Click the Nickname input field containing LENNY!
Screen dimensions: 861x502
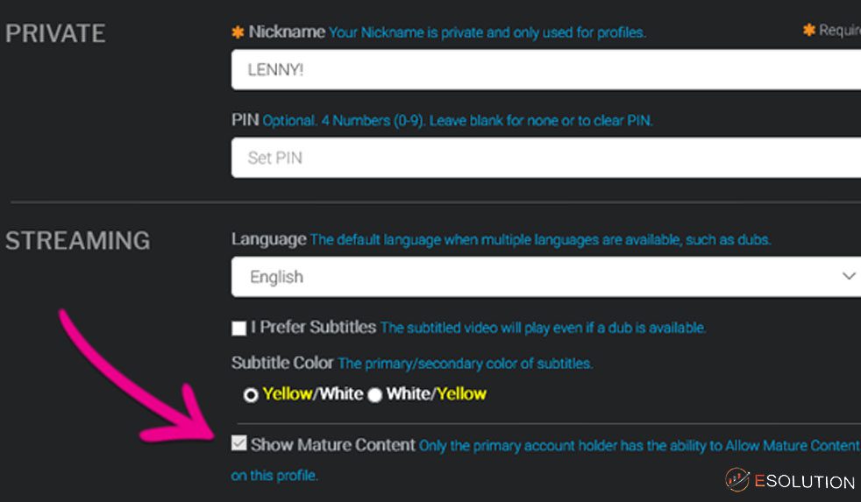click(546, 70)
